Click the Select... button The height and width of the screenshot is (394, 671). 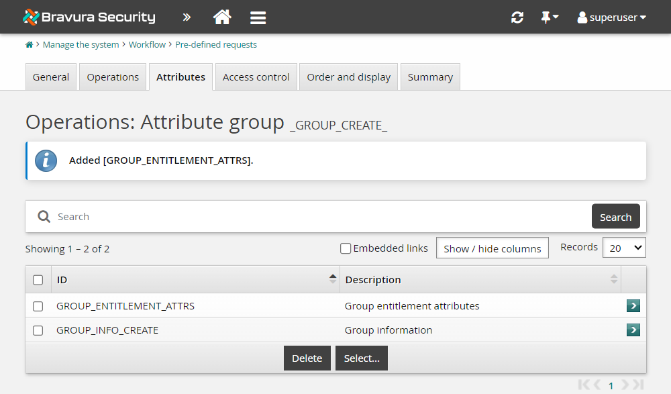(x=361, y=358)
